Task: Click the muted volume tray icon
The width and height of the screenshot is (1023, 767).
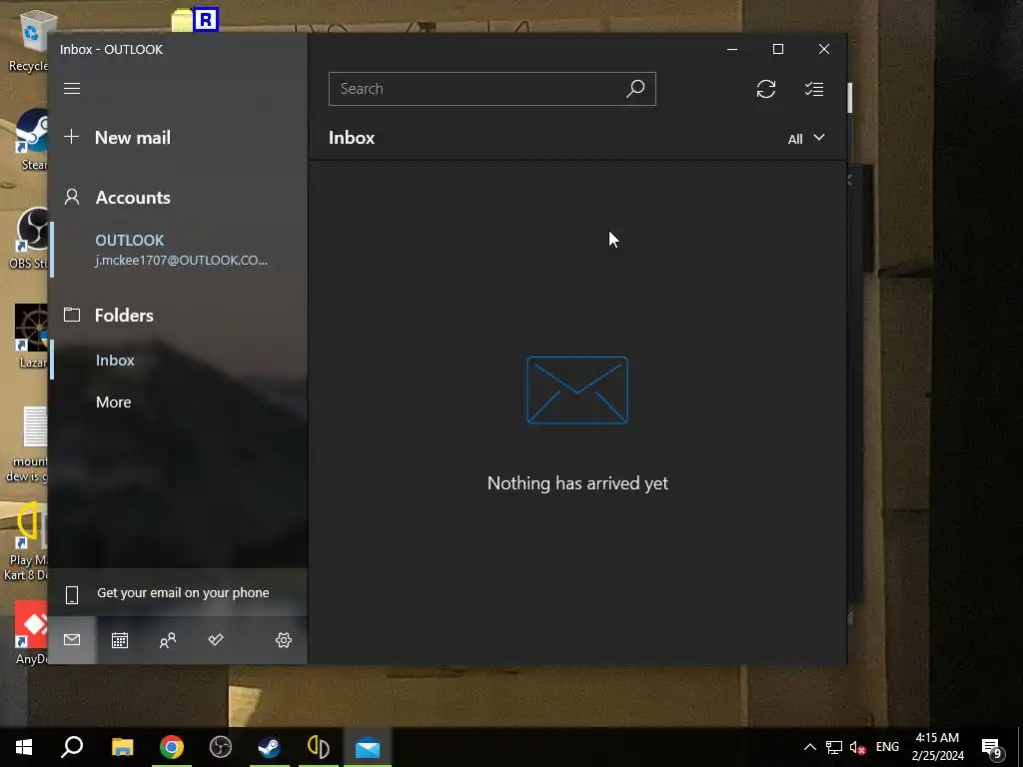Action: (x=858, y=747)
